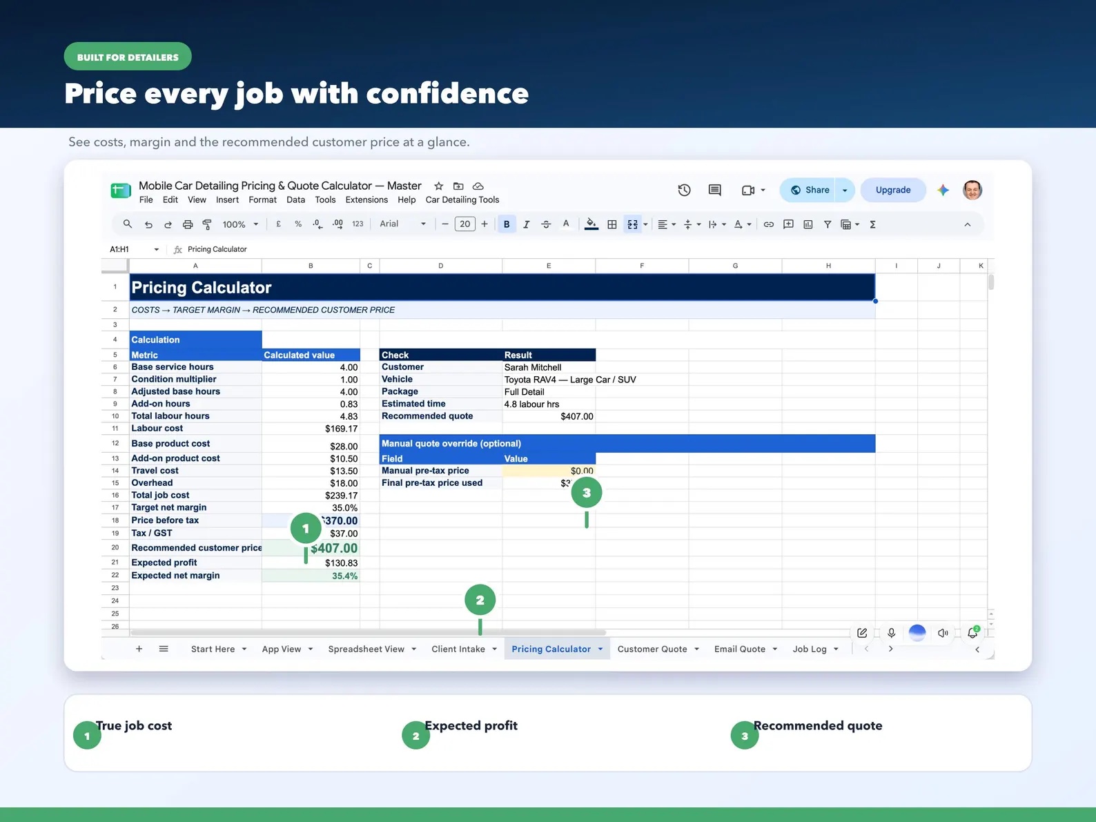Open the fill color picker
This screenshot has width=1096, height=822.
pyautogui.click(x=591, y=224)
